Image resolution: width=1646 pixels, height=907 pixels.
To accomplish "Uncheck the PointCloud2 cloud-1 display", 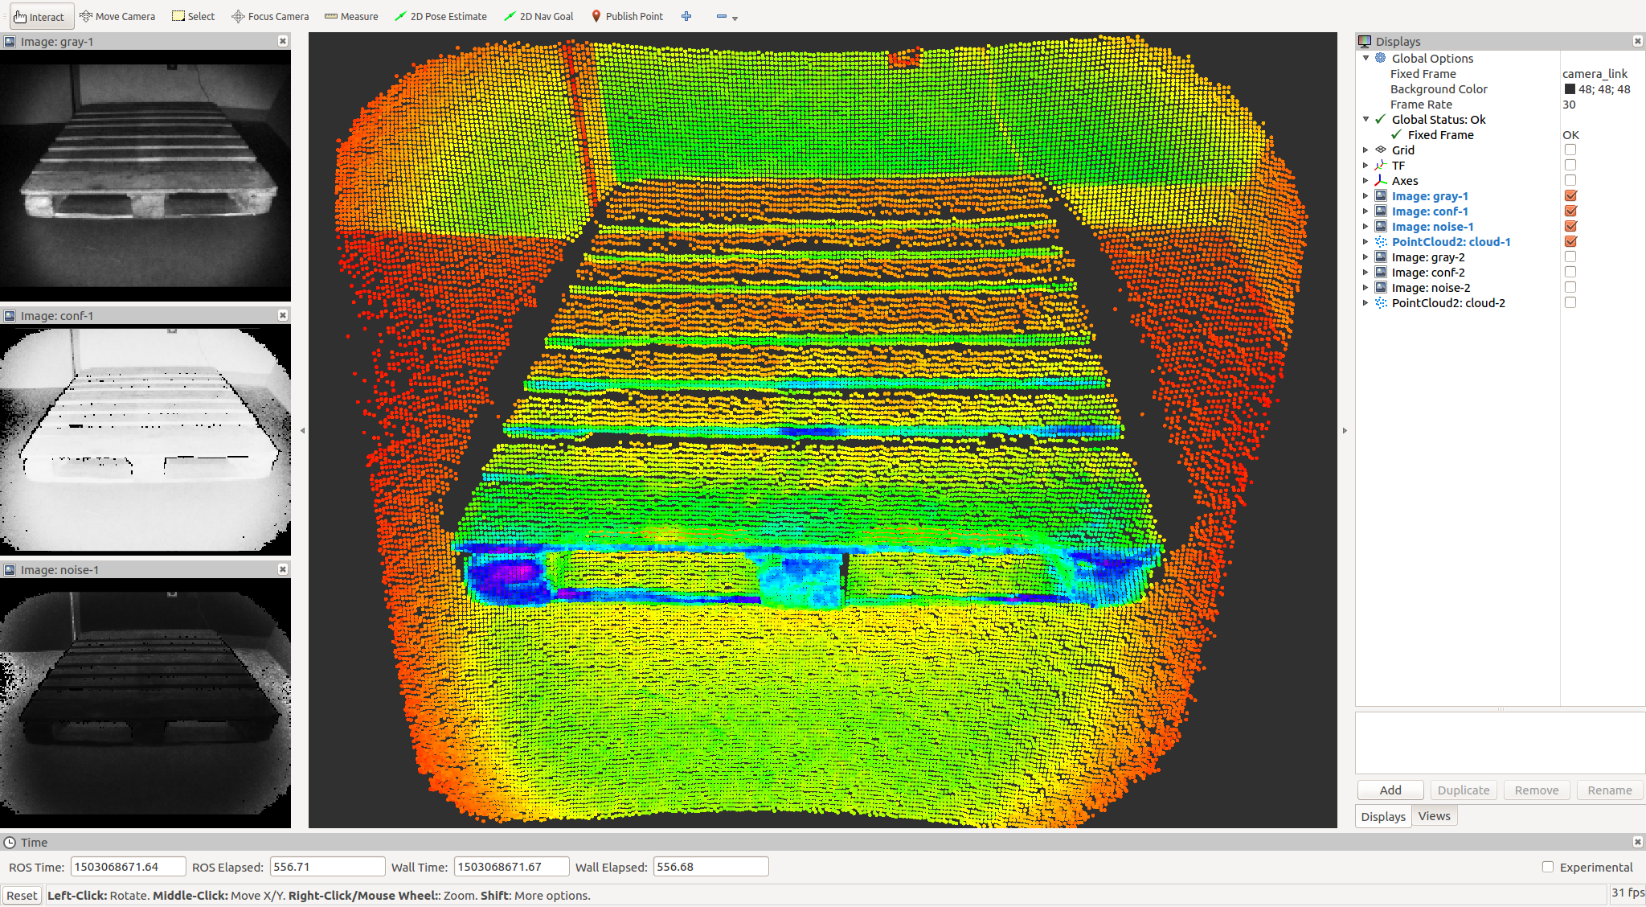I will tap(1570, 242).
